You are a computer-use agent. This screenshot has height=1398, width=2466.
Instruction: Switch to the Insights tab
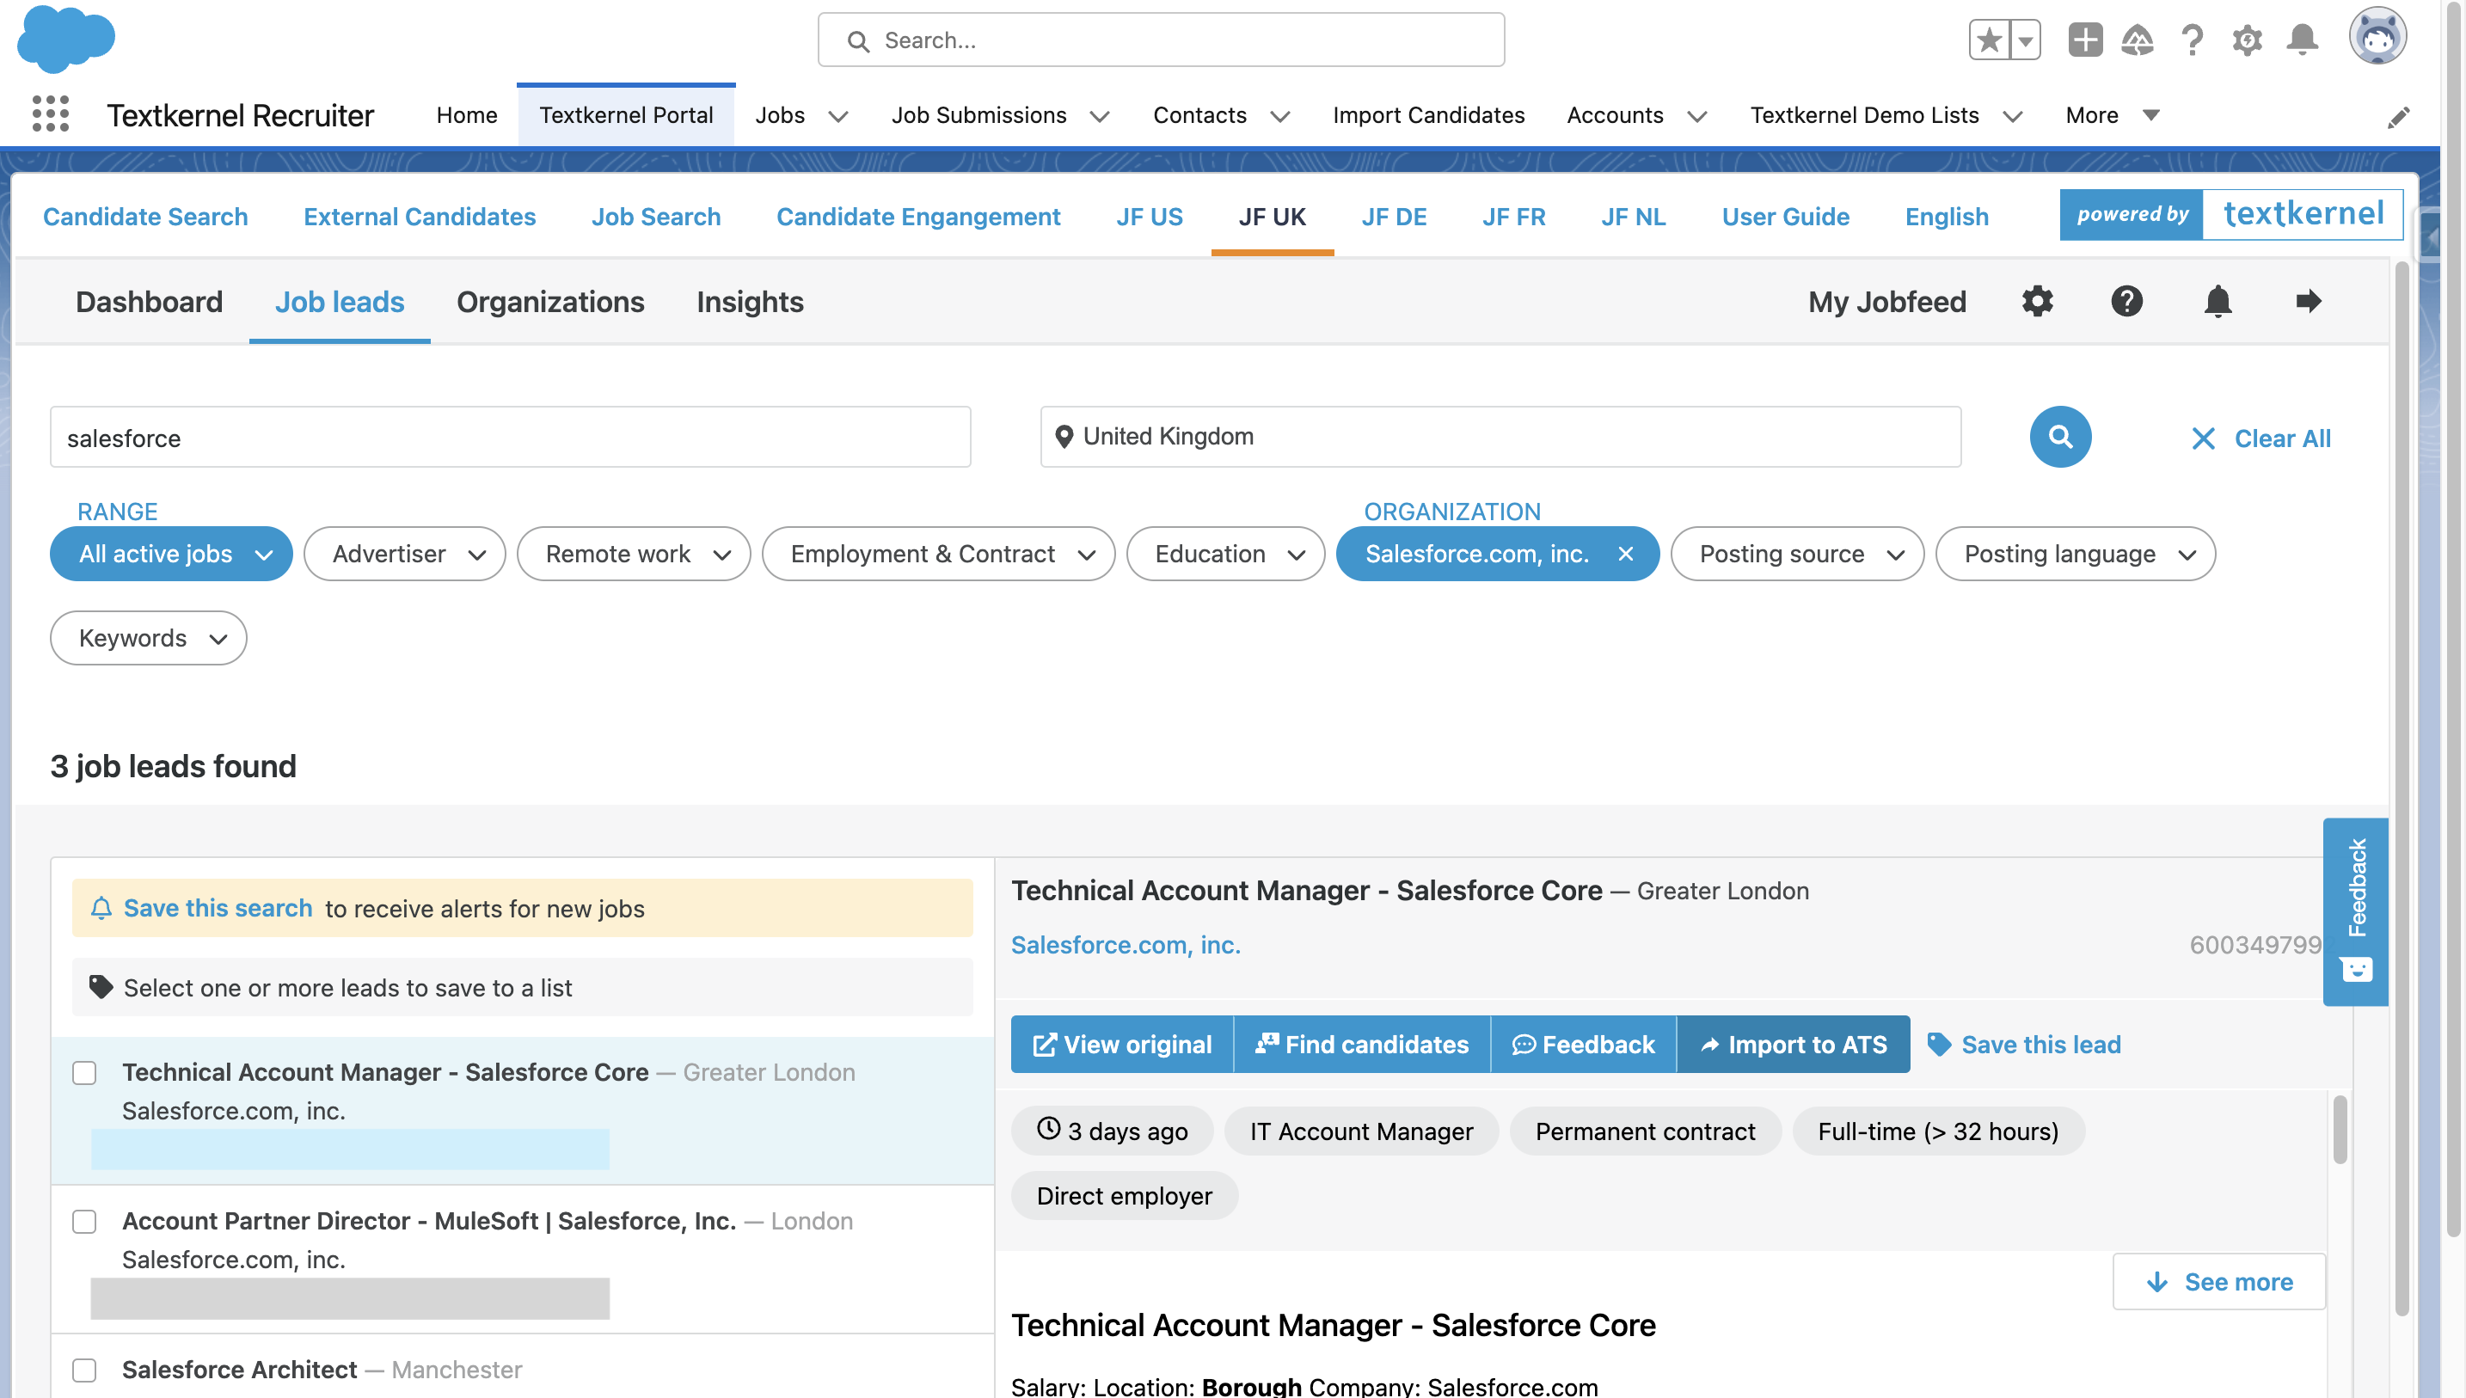tap(750, 303)
